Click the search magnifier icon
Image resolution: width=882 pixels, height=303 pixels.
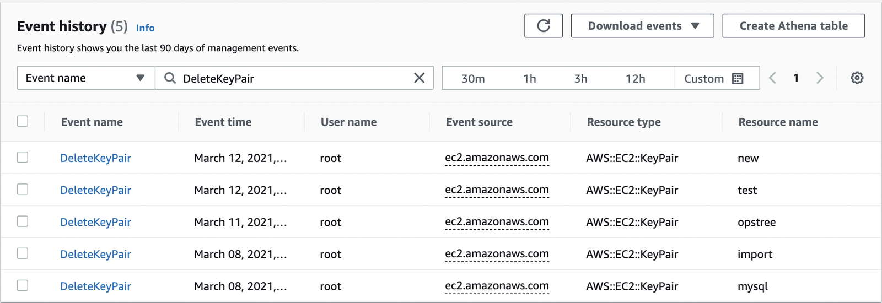(170, 78)
